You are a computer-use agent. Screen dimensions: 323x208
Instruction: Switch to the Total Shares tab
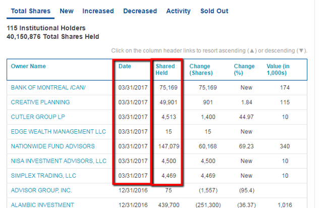point(30,11)
